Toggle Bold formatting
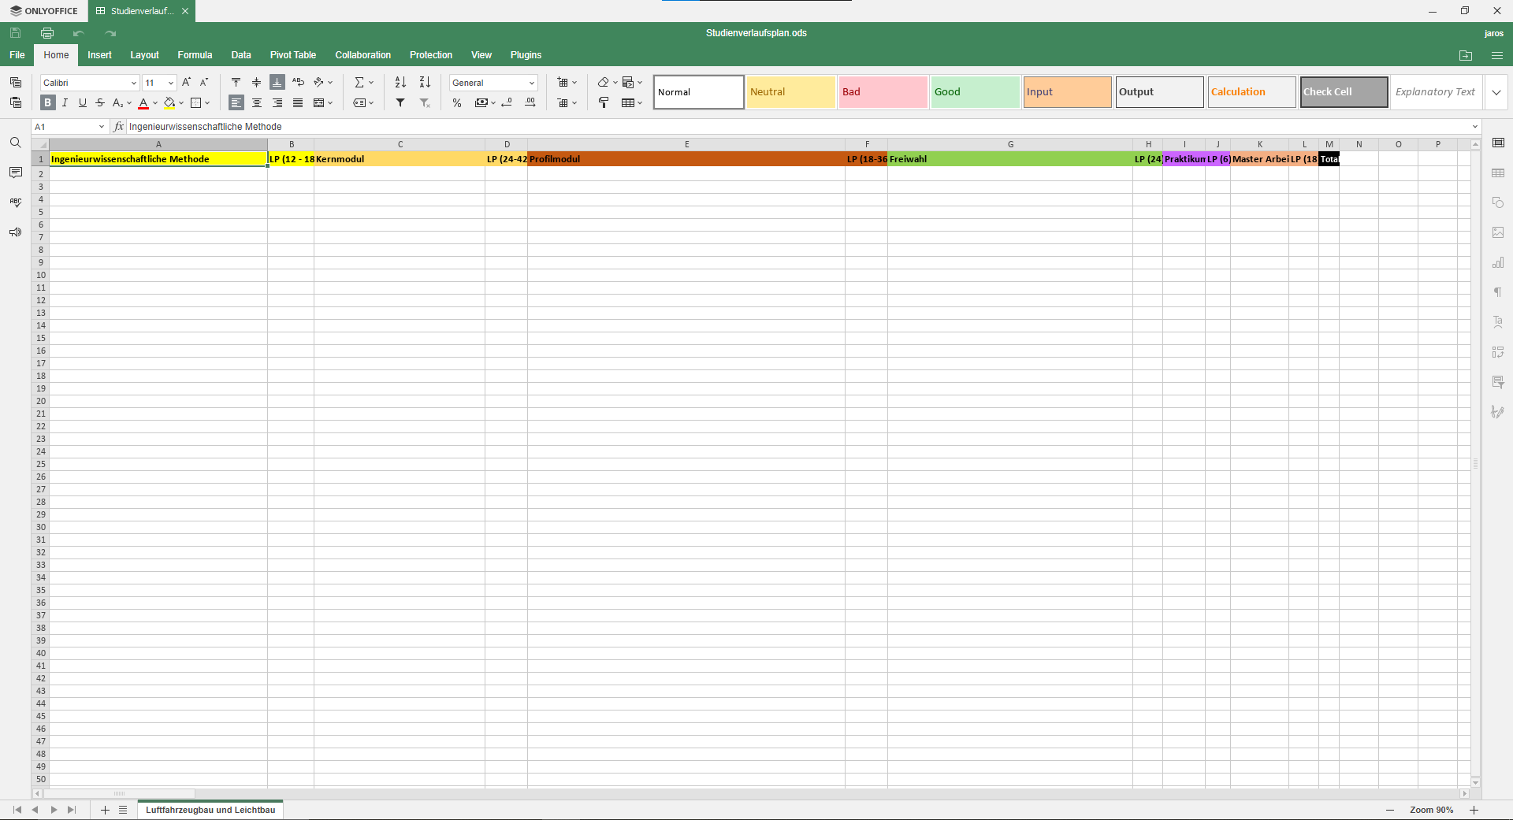 [47, 102]
